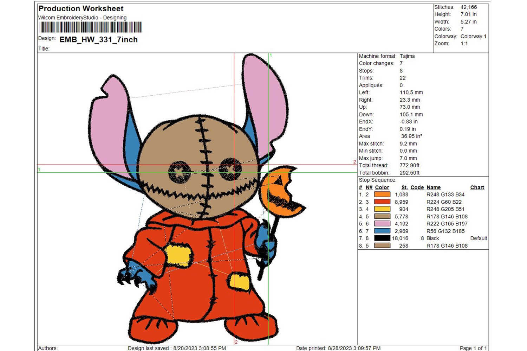Click the stitch count '904'
527x351 pixels.
404,209
